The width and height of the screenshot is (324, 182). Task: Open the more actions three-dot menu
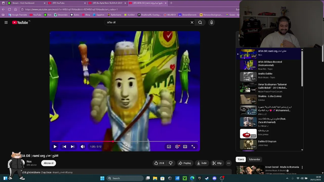229,163
